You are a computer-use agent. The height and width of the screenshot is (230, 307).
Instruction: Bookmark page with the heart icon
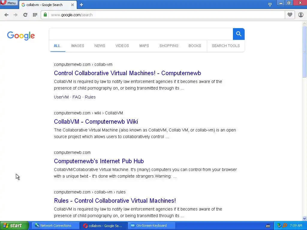(x=290, y=15)
